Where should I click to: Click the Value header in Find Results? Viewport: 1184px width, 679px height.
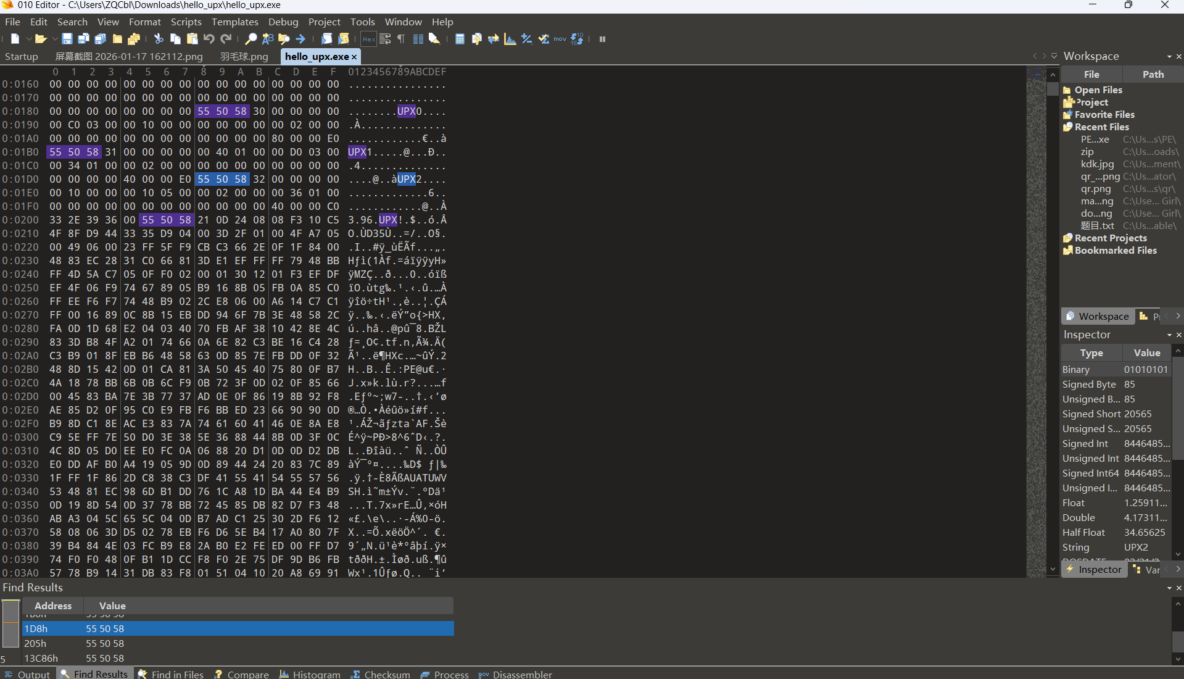pyautogui.click(x=112, y=606)
